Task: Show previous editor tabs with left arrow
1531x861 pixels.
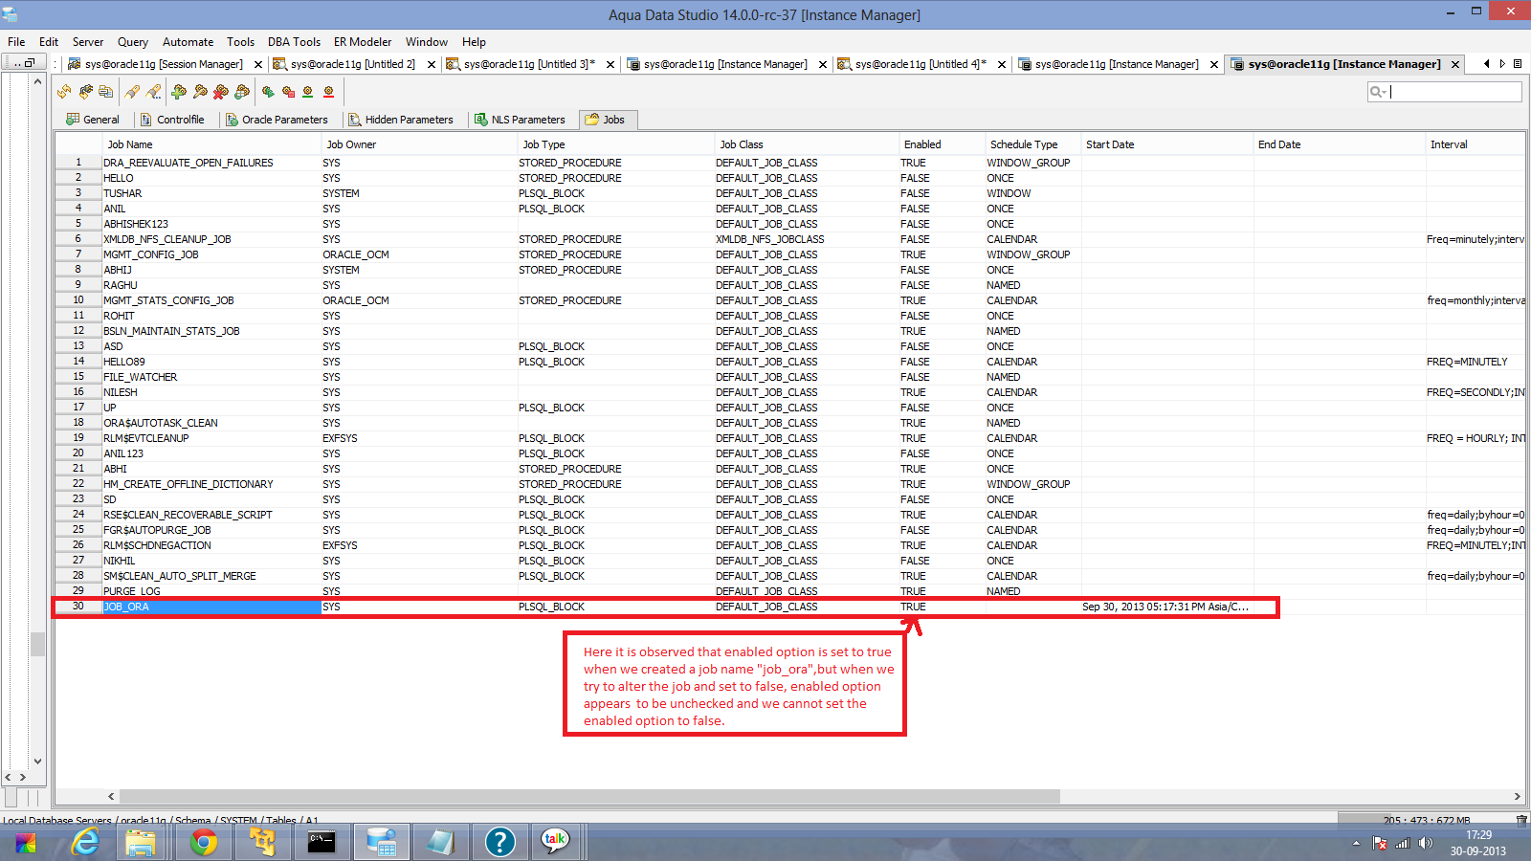Action: (x=1487, y=64)
